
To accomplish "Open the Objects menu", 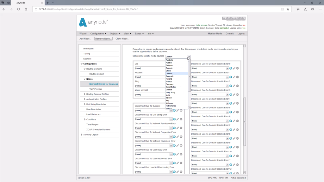I will click(115, 33).
